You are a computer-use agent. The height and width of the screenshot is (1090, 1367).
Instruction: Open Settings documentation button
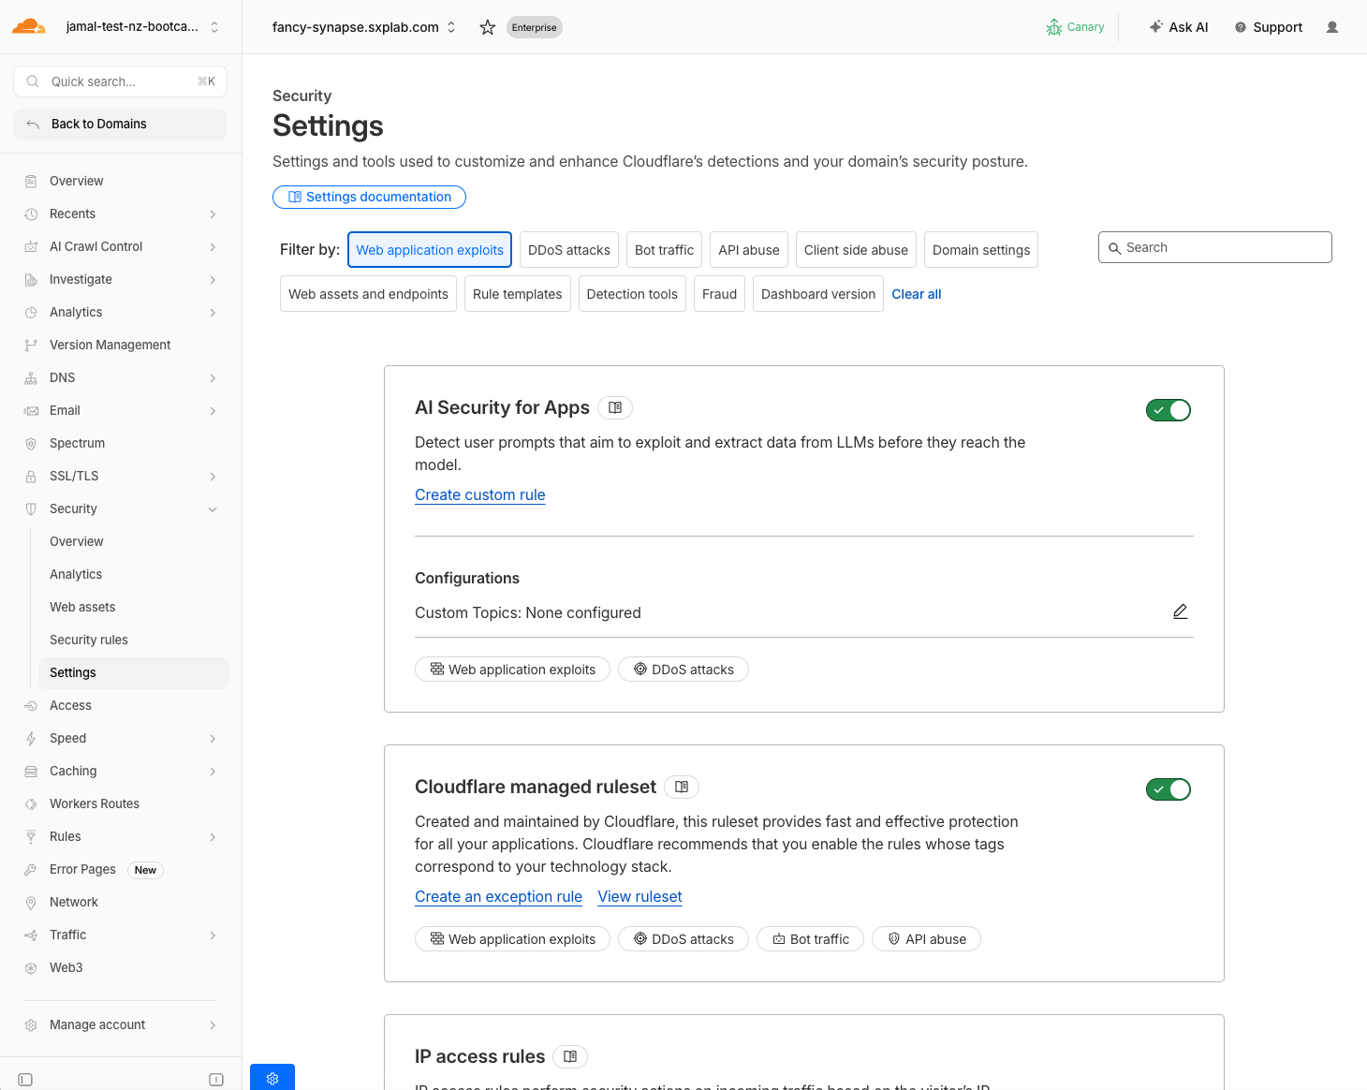coord(369,197)
